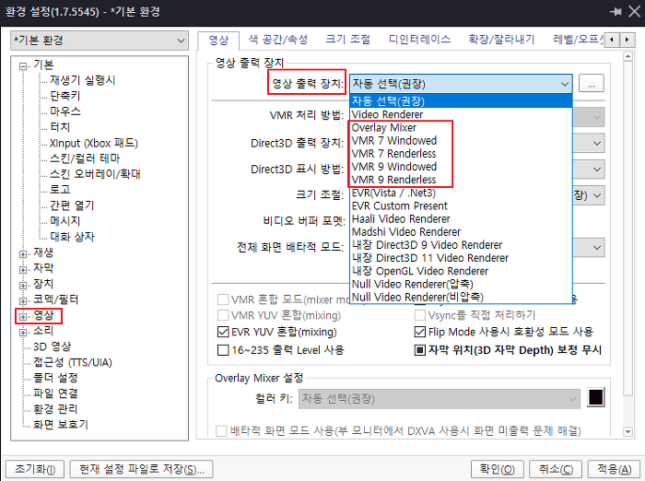Expand the 재생 tree node
Image resolution: width=645 pixels, height=481 pixels.
point(23,254)
